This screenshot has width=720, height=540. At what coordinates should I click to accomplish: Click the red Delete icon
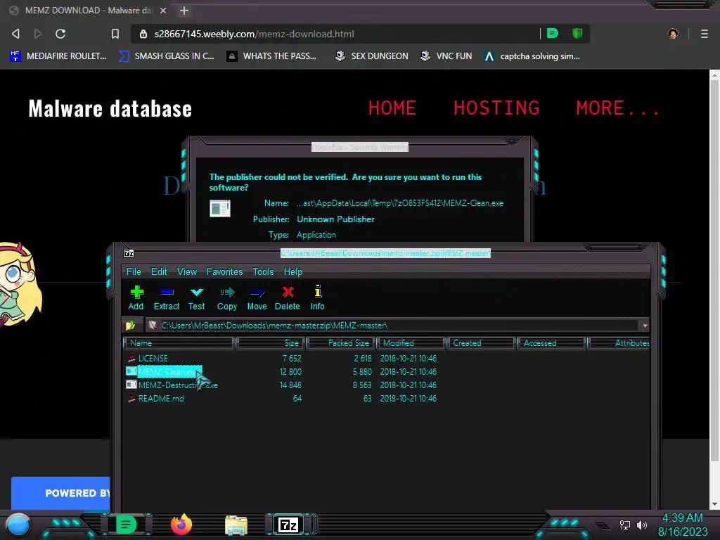click(288, 298)
